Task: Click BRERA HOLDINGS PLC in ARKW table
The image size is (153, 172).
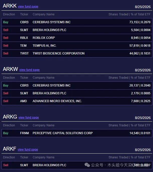Action: pos(49,93)
